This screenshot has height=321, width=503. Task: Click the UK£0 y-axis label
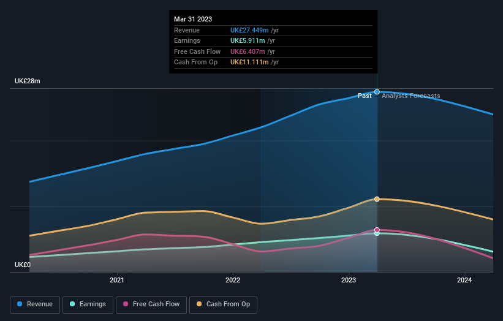tap(23, 265)
